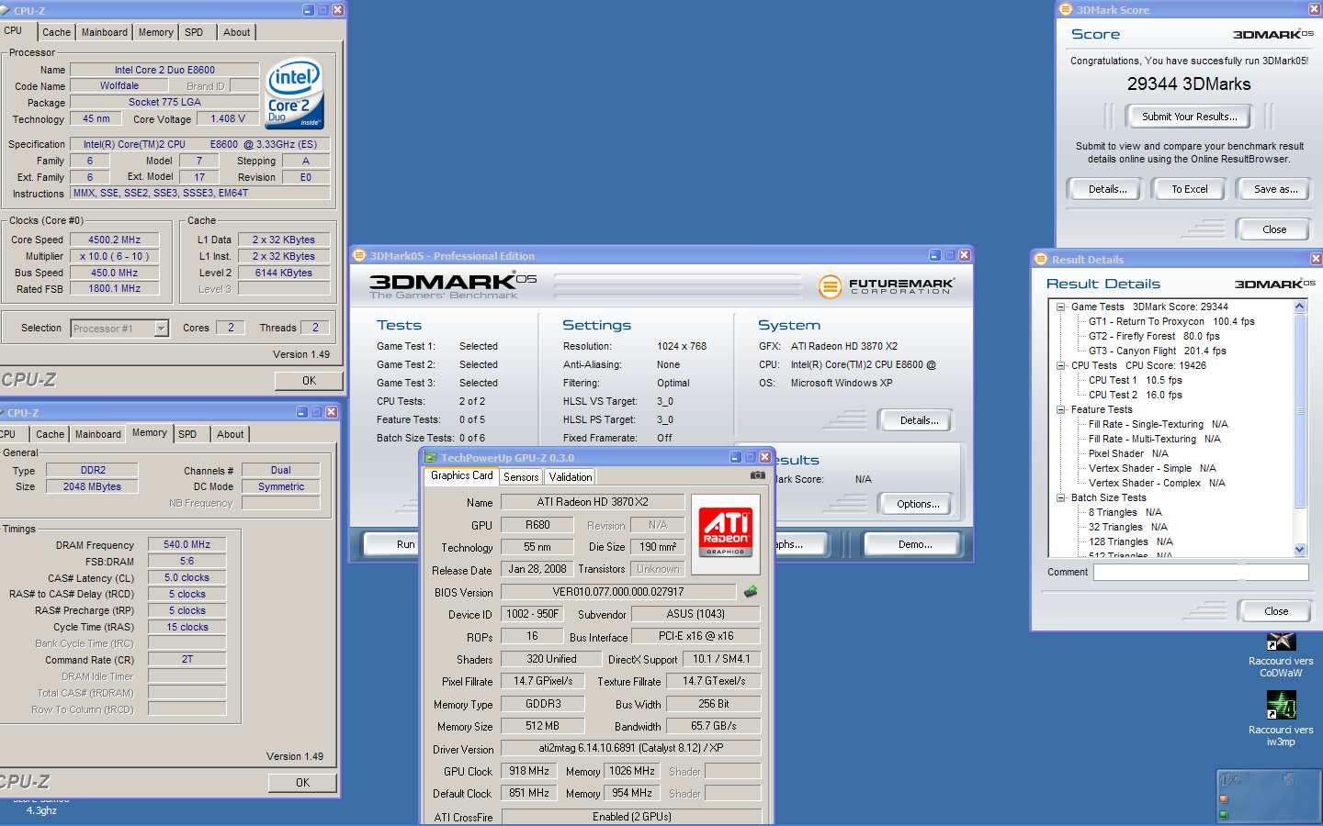Open the Processor #1 selection dropdown
This screenshot has width=1323, height=826.
[162, 329]
